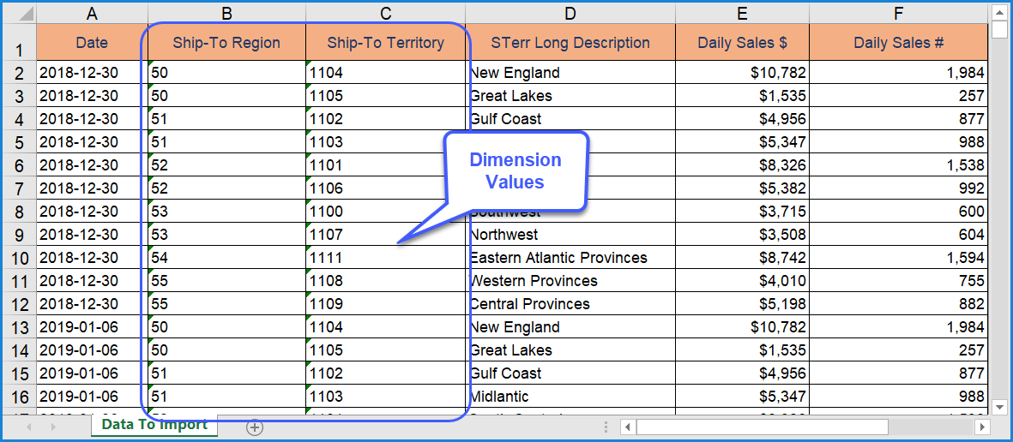Click the previous sheet navigation arrow
The height and width of the screenshot is (442, 1013).
(x=31, y=427)
